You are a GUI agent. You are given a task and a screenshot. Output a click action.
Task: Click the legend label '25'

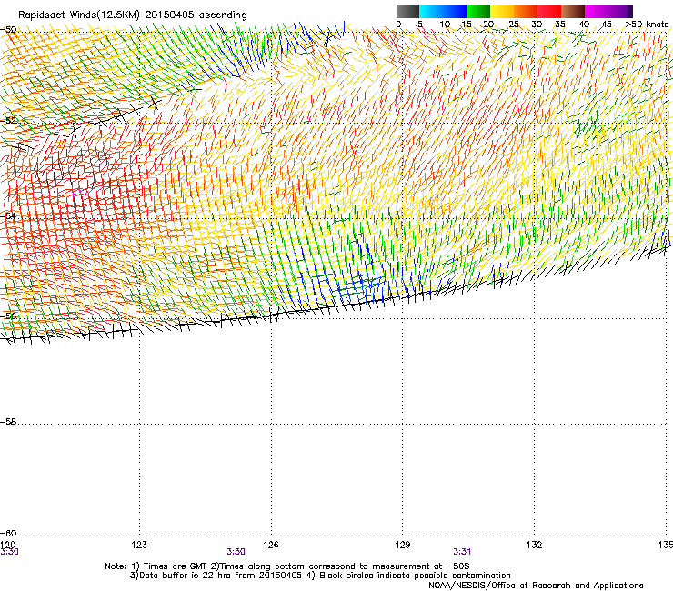point(514,25)
